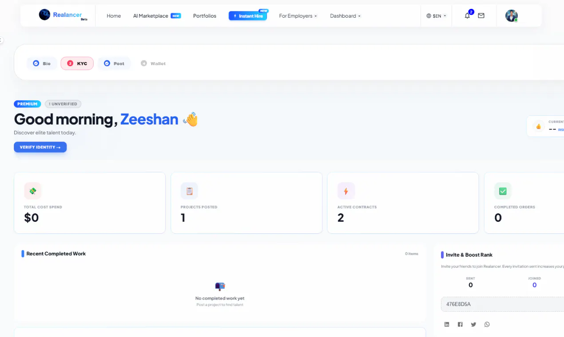Select the Post onboarding step

coord(114,63)
